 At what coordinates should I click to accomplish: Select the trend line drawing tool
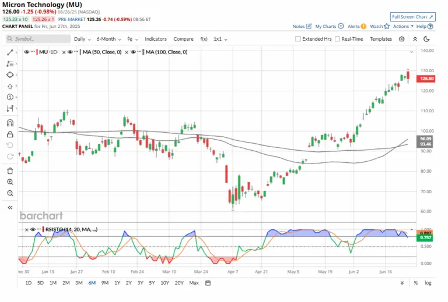10,52
